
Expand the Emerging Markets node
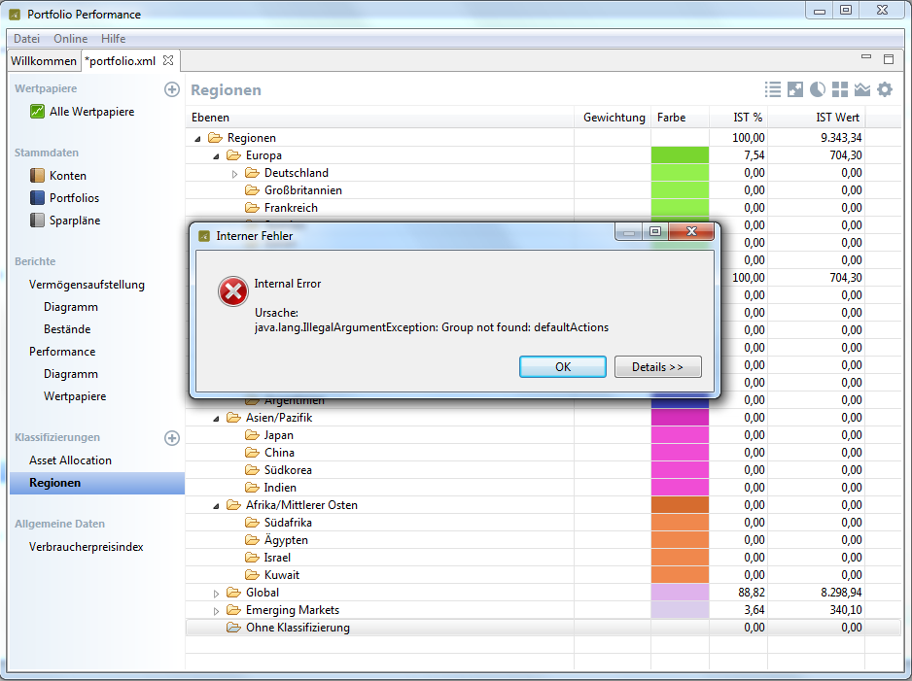(216, 611)
